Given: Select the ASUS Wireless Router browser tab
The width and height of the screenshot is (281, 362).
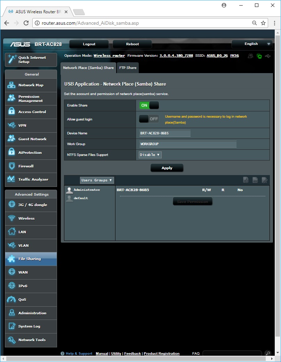Looking at the screenshot, I should pos(38,11).
